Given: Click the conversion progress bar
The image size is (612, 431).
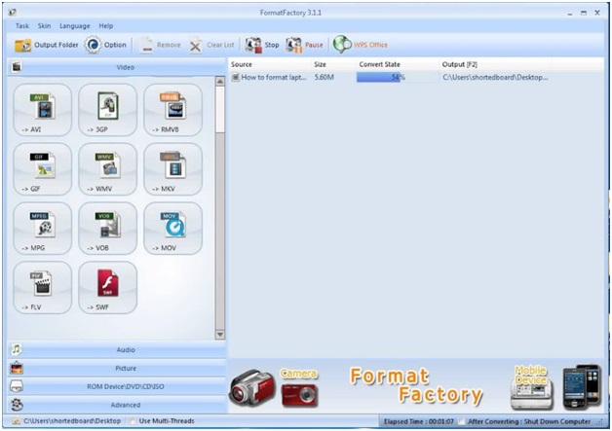Looking at the screenshot, I should coord(398,77).
